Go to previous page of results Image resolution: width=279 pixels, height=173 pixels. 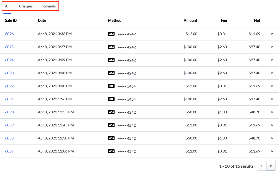[x=261, y=166]
